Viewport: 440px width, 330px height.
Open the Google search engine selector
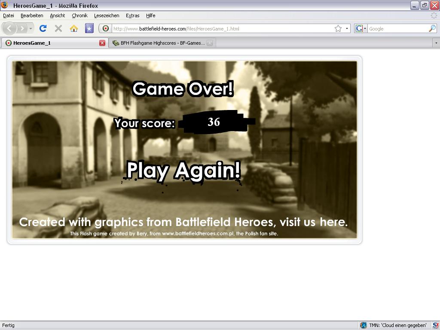coord(361,29)
